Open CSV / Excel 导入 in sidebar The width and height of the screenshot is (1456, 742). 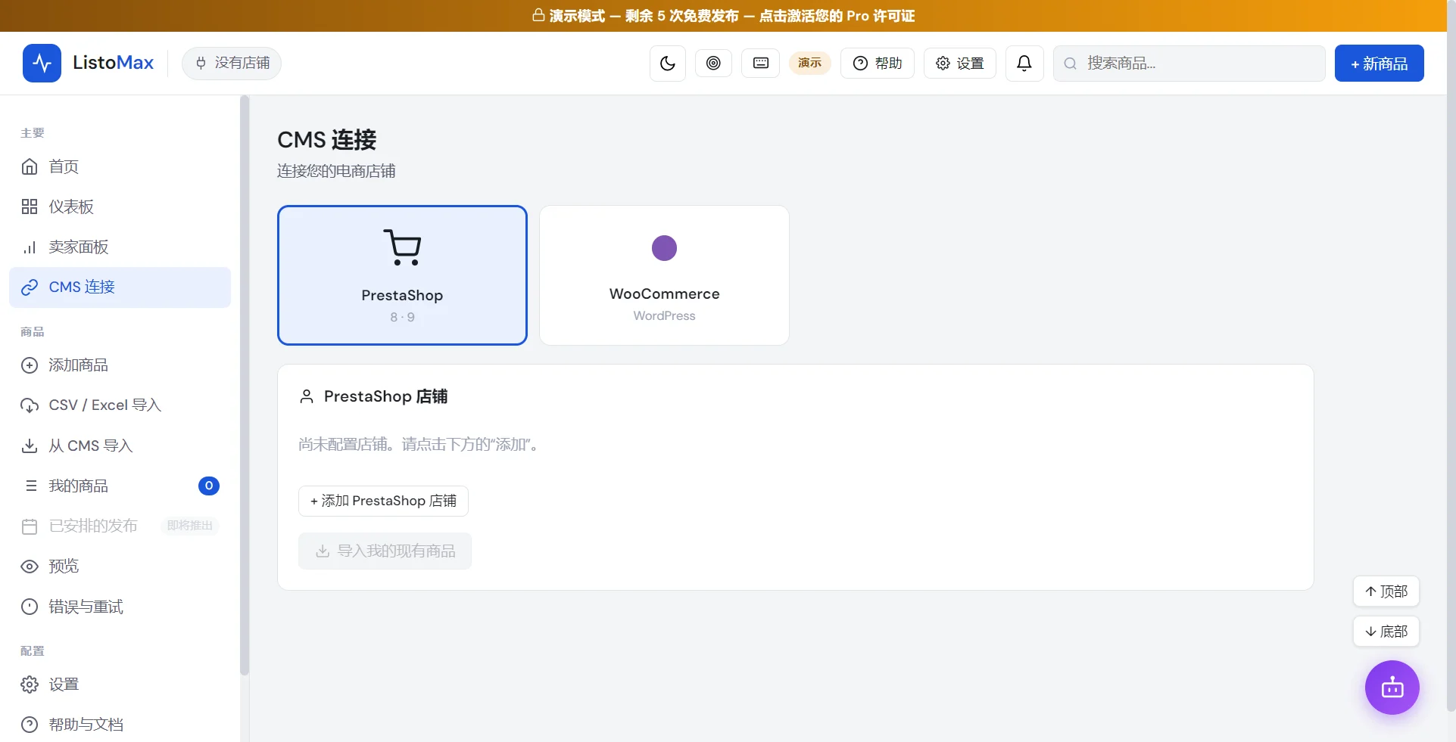120,405
